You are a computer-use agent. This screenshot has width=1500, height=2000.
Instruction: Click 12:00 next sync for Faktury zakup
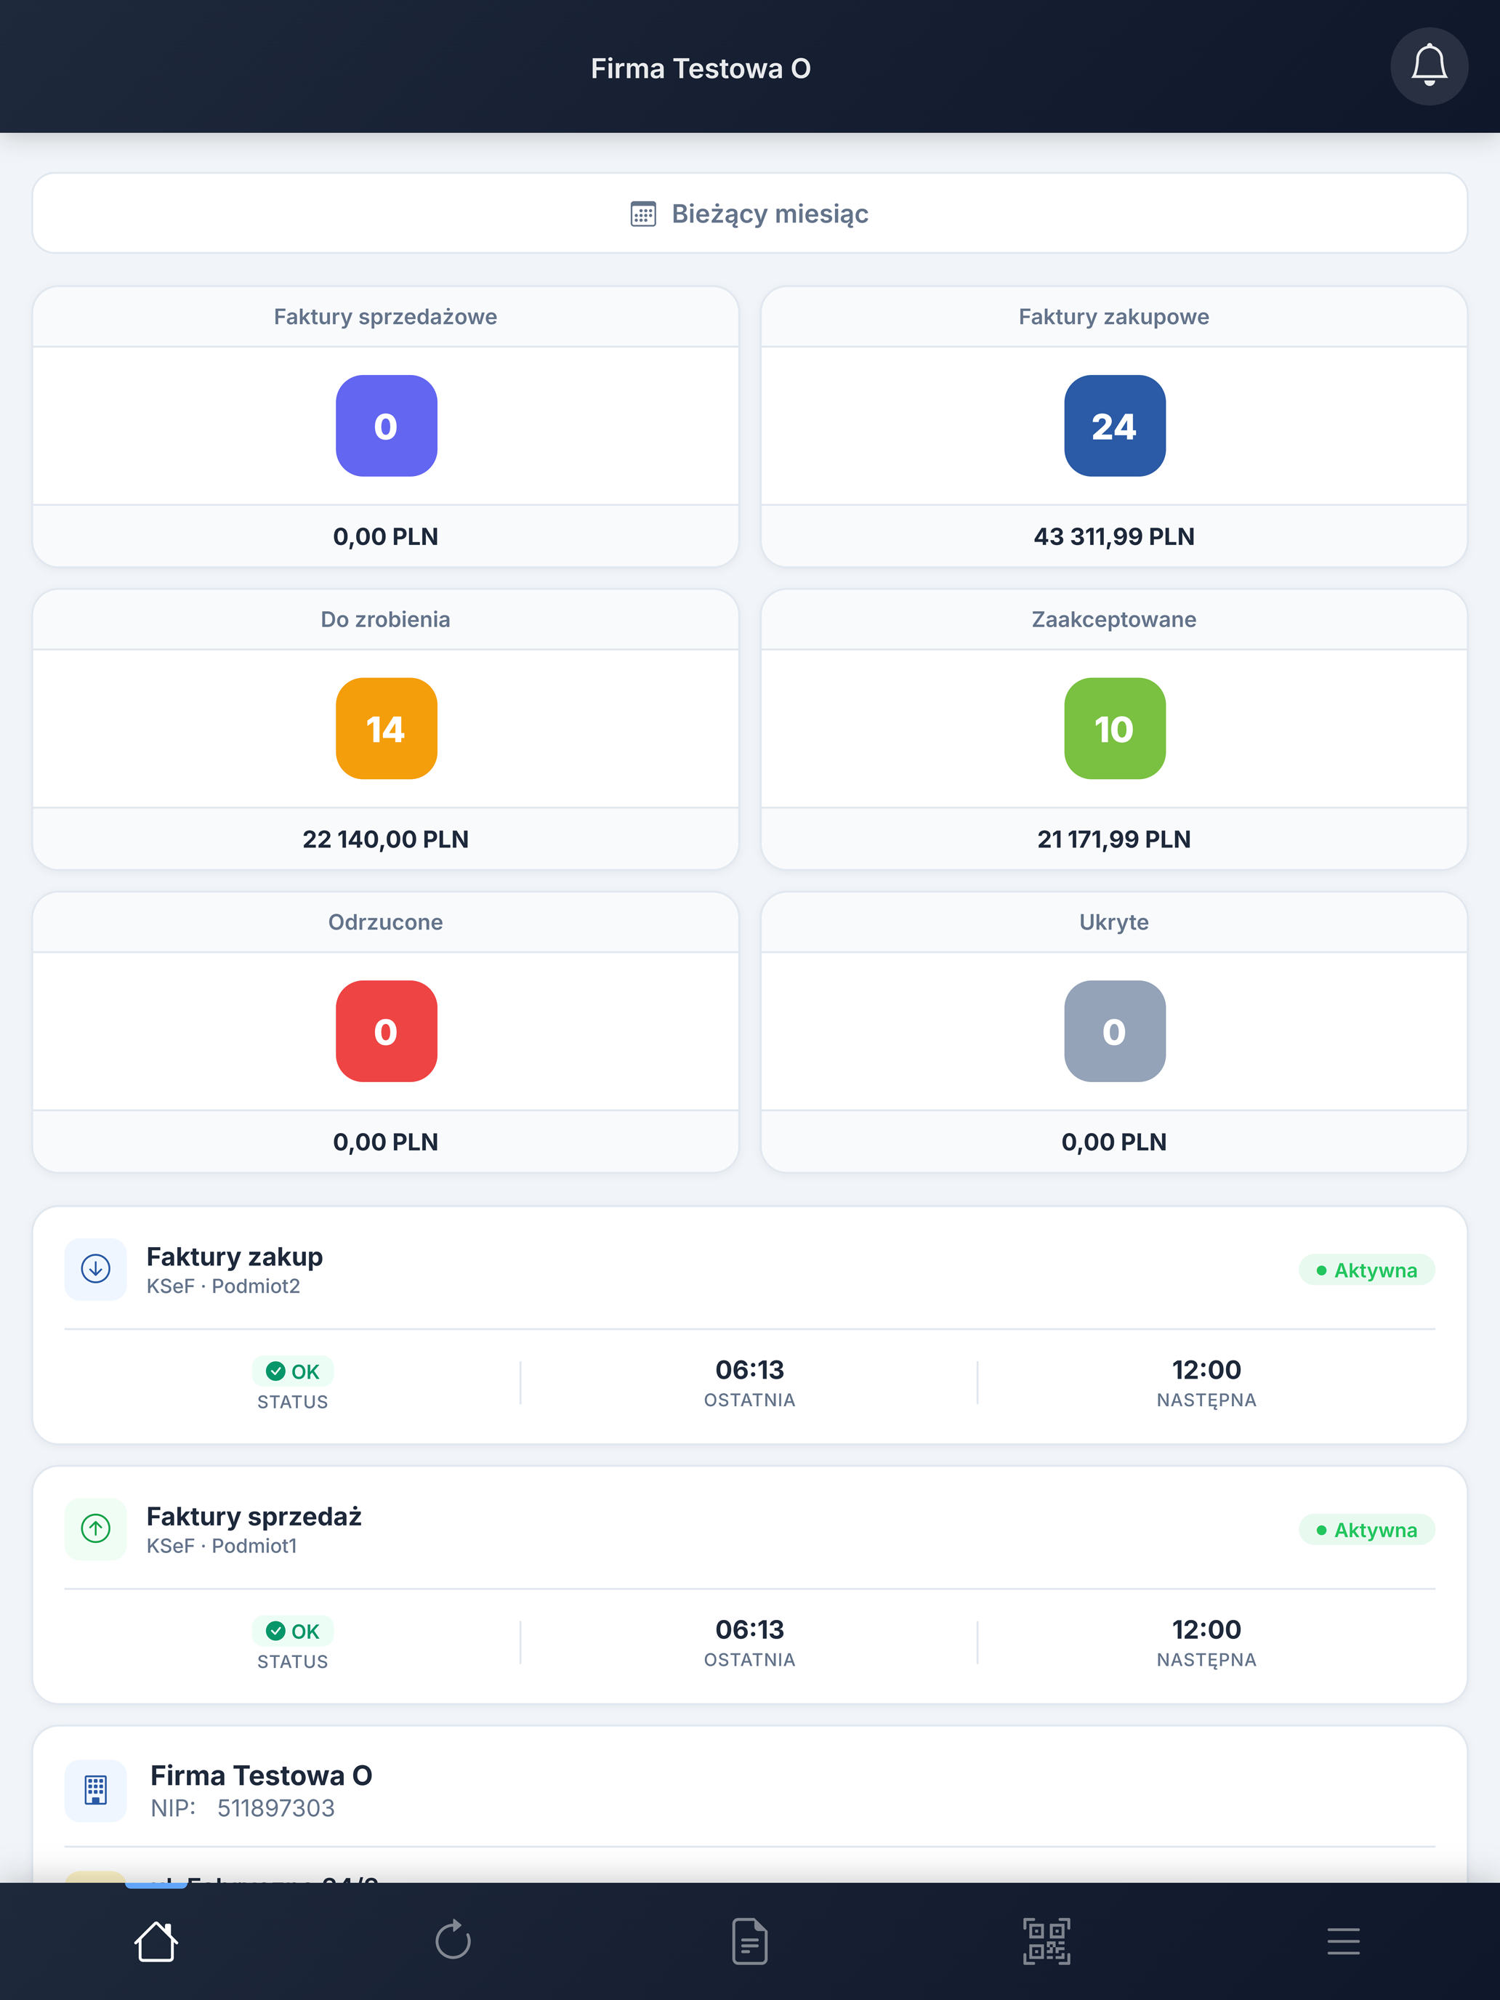pyautogui.click(x=1206, y=1370)
